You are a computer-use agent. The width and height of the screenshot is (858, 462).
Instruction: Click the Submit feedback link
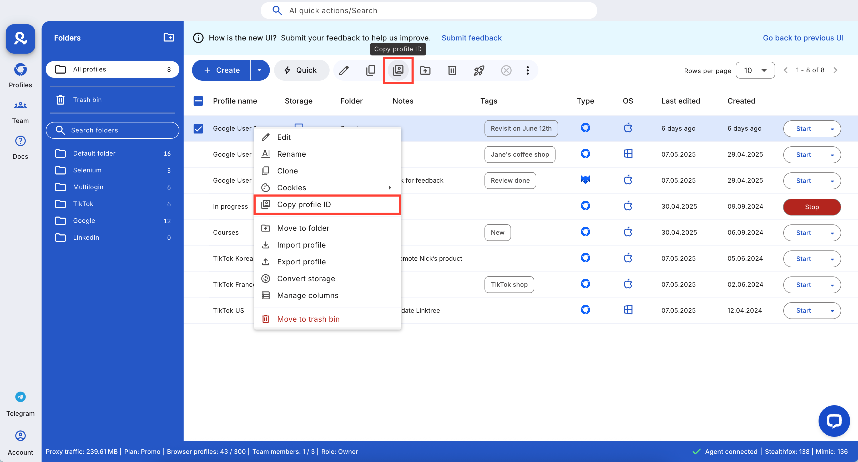click(x=472, y=38)
